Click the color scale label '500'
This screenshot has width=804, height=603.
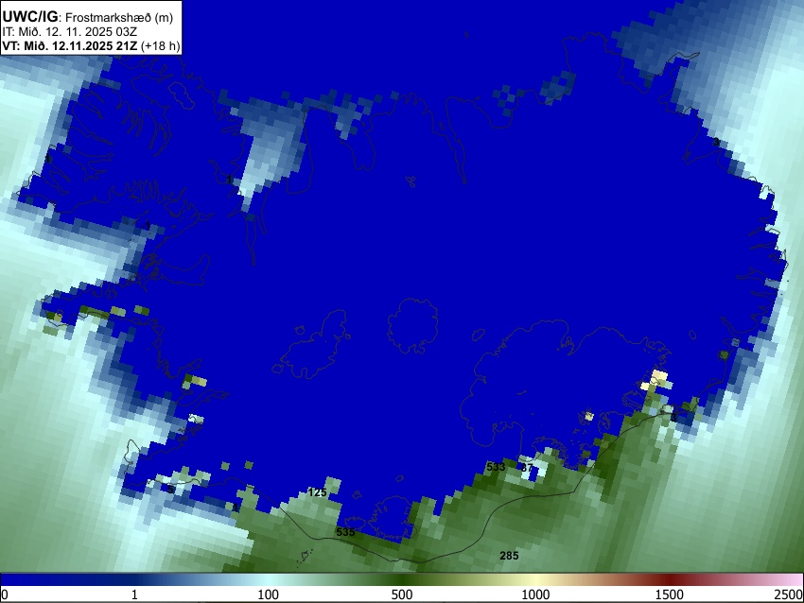(x=401, y=594)
